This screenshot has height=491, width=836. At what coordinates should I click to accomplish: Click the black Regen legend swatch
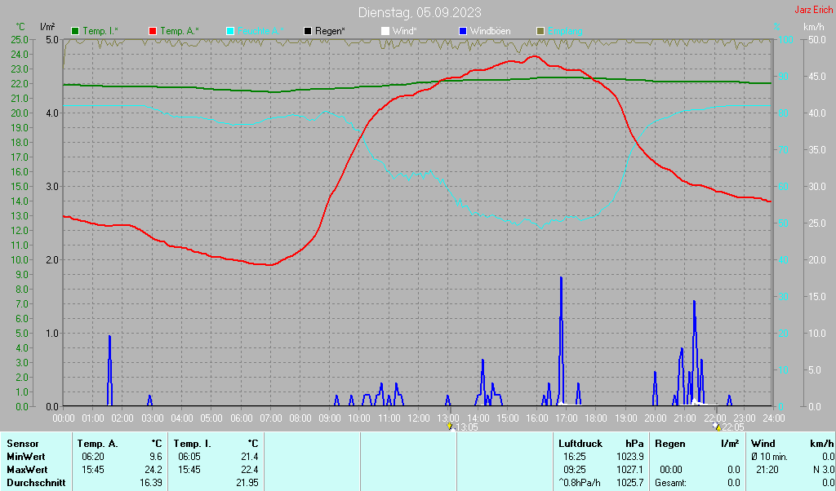click(308, 32)
